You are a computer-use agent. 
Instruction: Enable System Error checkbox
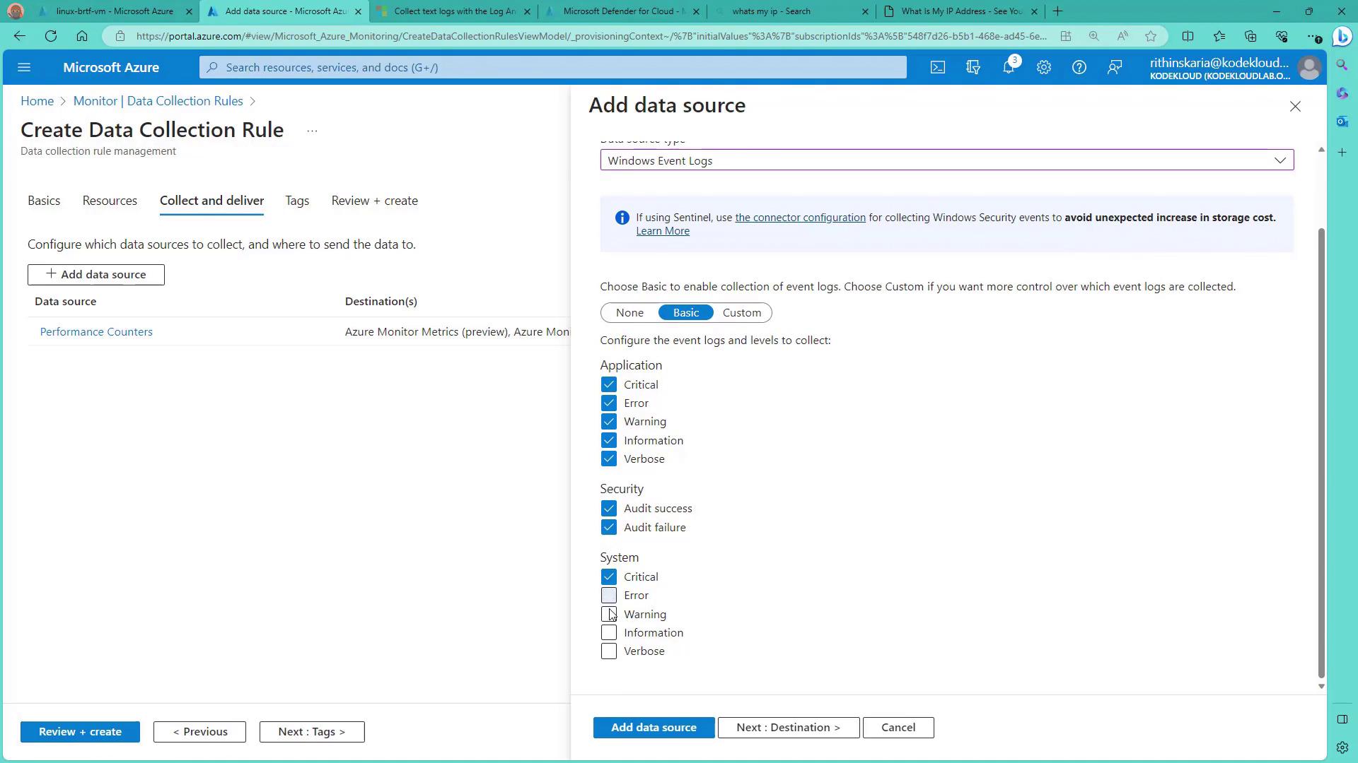coord(608,596)
